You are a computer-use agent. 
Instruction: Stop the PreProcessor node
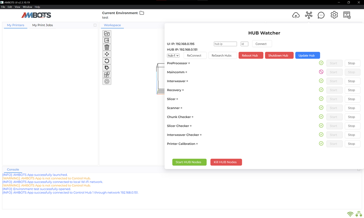[x=352, y=63]
